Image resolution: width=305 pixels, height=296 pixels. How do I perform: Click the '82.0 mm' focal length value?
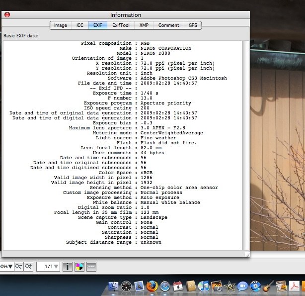(x=151, y=148)
